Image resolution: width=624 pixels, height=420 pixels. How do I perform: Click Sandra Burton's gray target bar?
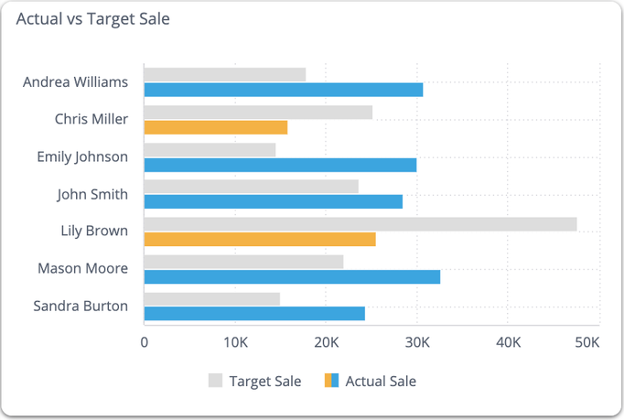point(212,299)
